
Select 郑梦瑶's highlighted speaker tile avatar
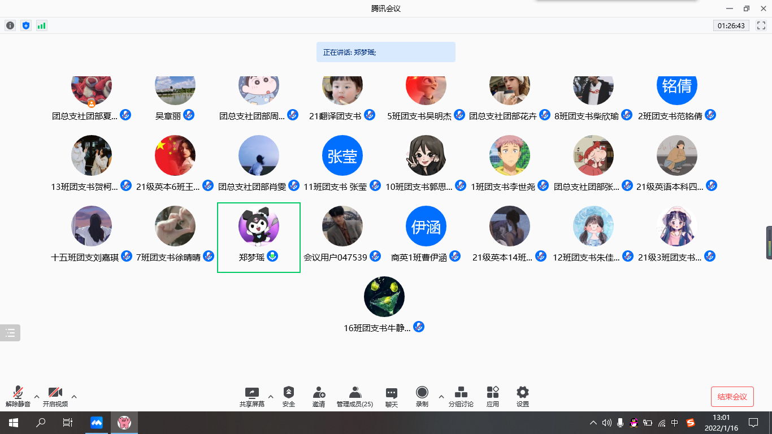(x=259, y=226)
